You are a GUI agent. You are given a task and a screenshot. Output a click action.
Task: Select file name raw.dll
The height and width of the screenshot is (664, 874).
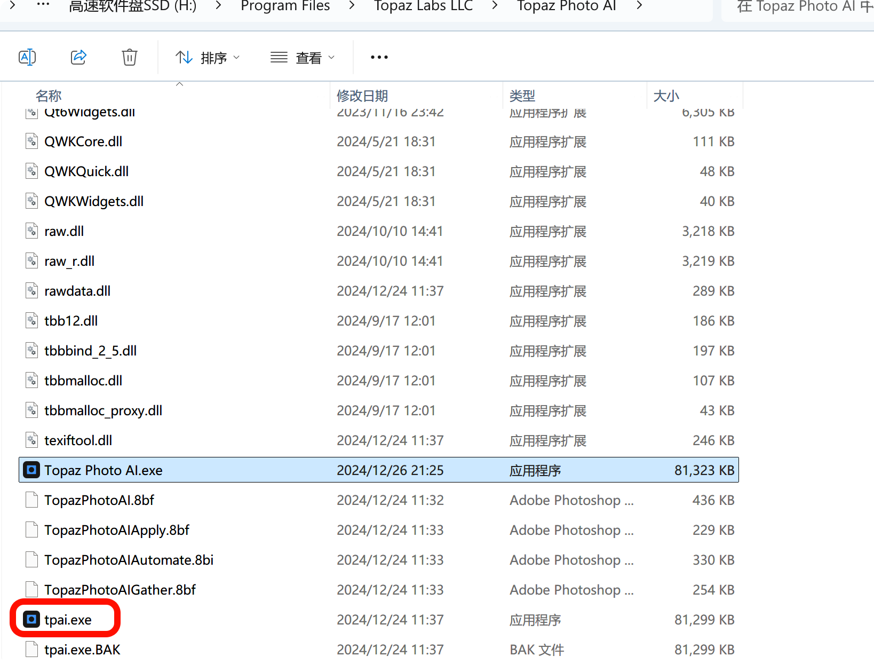(x=64, y=231)
